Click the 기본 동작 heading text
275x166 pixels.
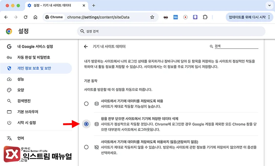pos(91,81)
